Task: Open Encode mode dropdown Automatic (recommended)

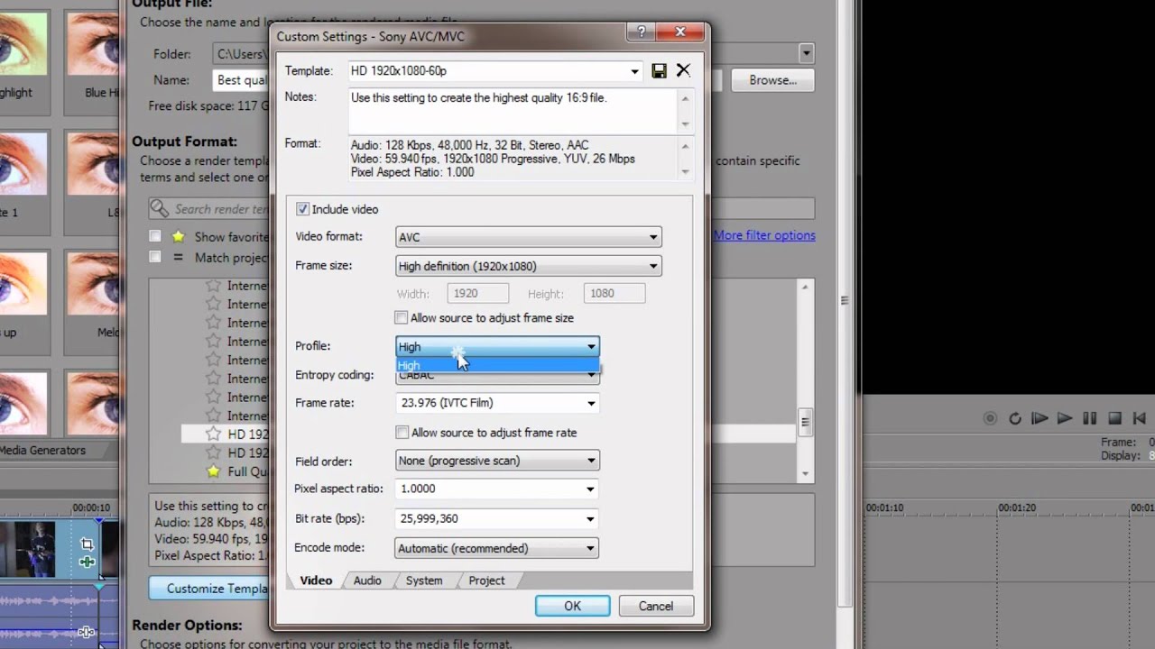Action: [497, 548]
